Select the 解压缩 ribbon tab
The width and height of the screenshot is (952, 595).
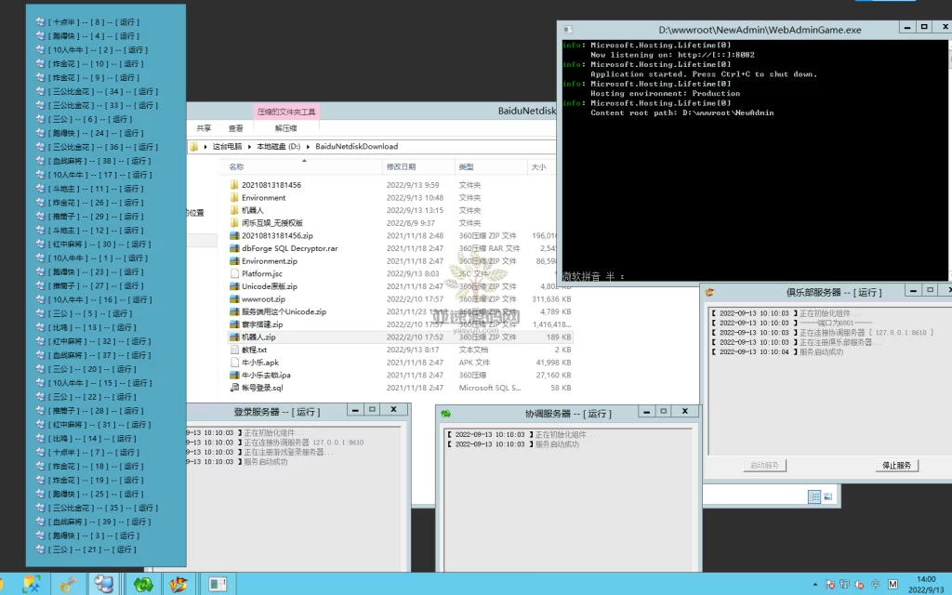(x=285, y=128)
